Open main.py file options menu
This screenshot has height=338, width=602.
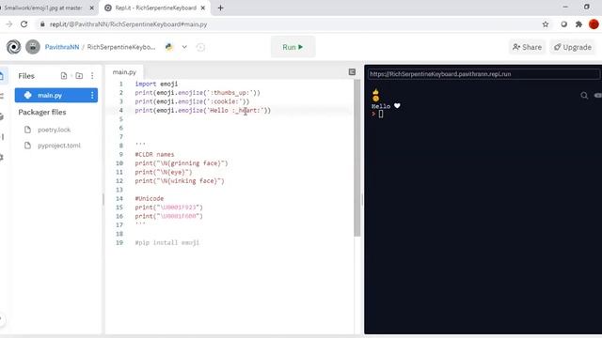pos(92,95)
